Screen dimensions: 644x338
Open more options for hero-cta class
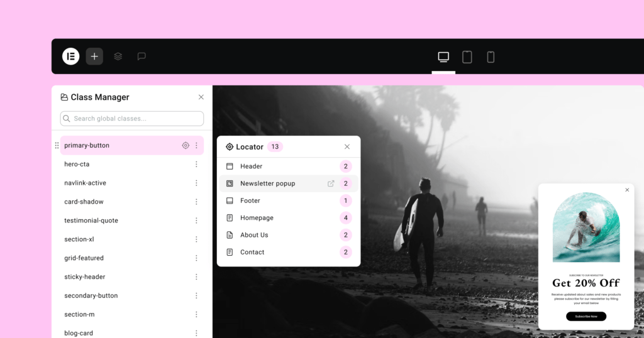coord(196,164)
